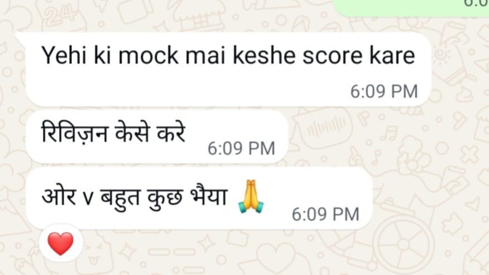The width and height of the screenshot is (489, 275).
Task: Tap the folded hands emoji
Action: tap(251, 197)
